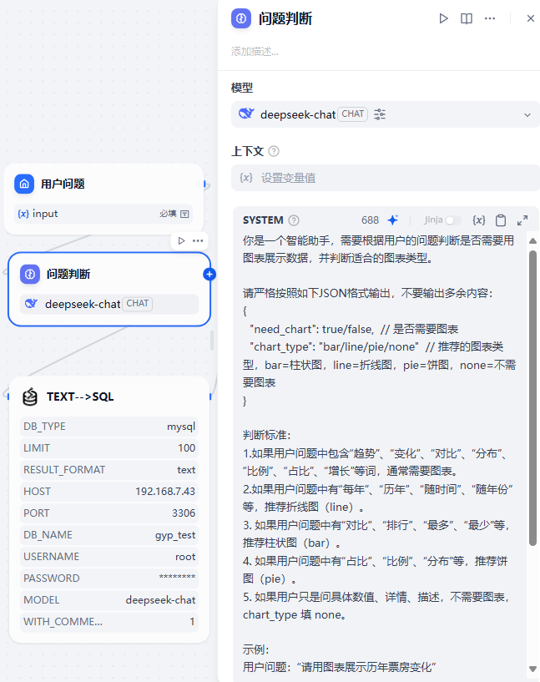The image size is (540, 682).
Task: Add next node with the blue plus handle
Action: (209, 274)
